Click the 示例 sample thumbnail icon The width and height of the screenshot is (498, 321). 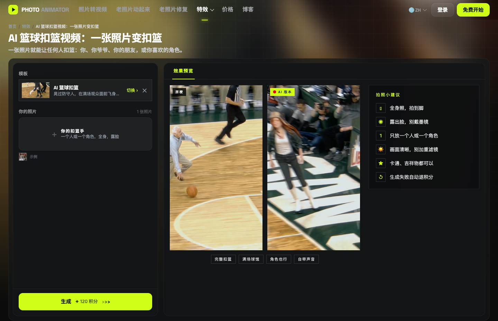(x=23, y=157)
